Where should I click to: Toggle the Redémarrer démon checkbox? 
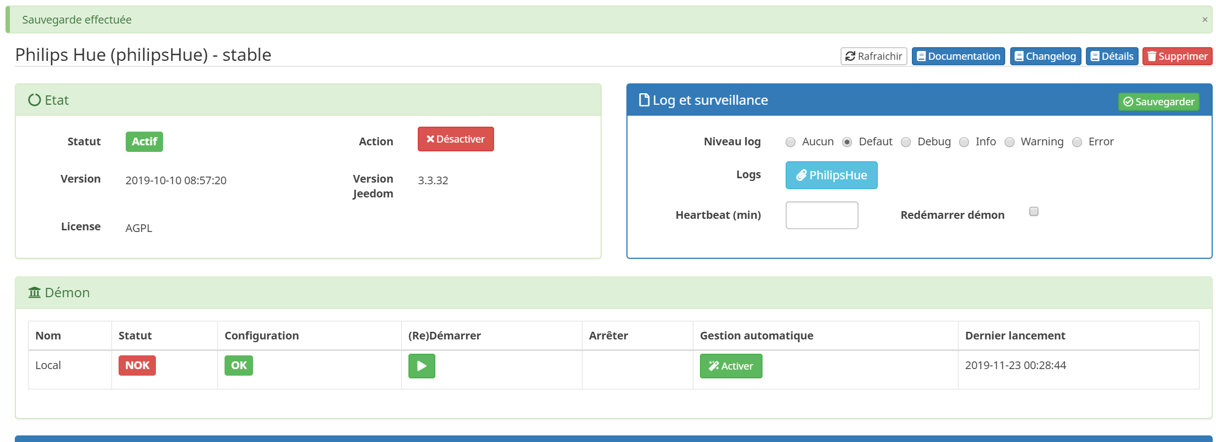1034,212
